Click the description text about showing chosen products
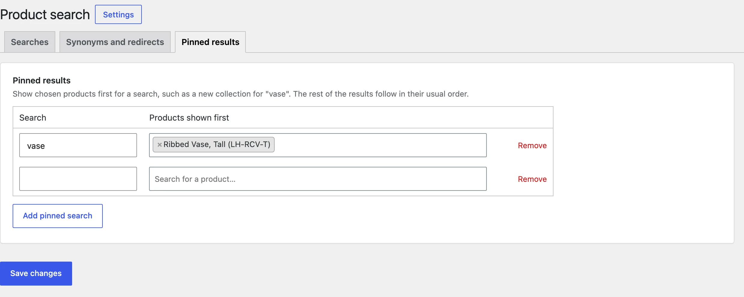 241,94
